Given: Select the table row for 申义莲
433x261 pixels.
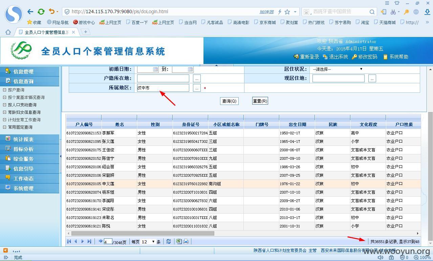Looking at the screenshot, I should [243, 184].
